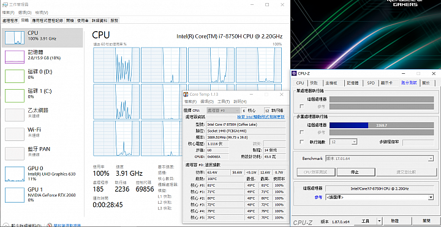Switch to 開機 tab in Task Manager
Screen dimensions: 441x227
(70, 21)
